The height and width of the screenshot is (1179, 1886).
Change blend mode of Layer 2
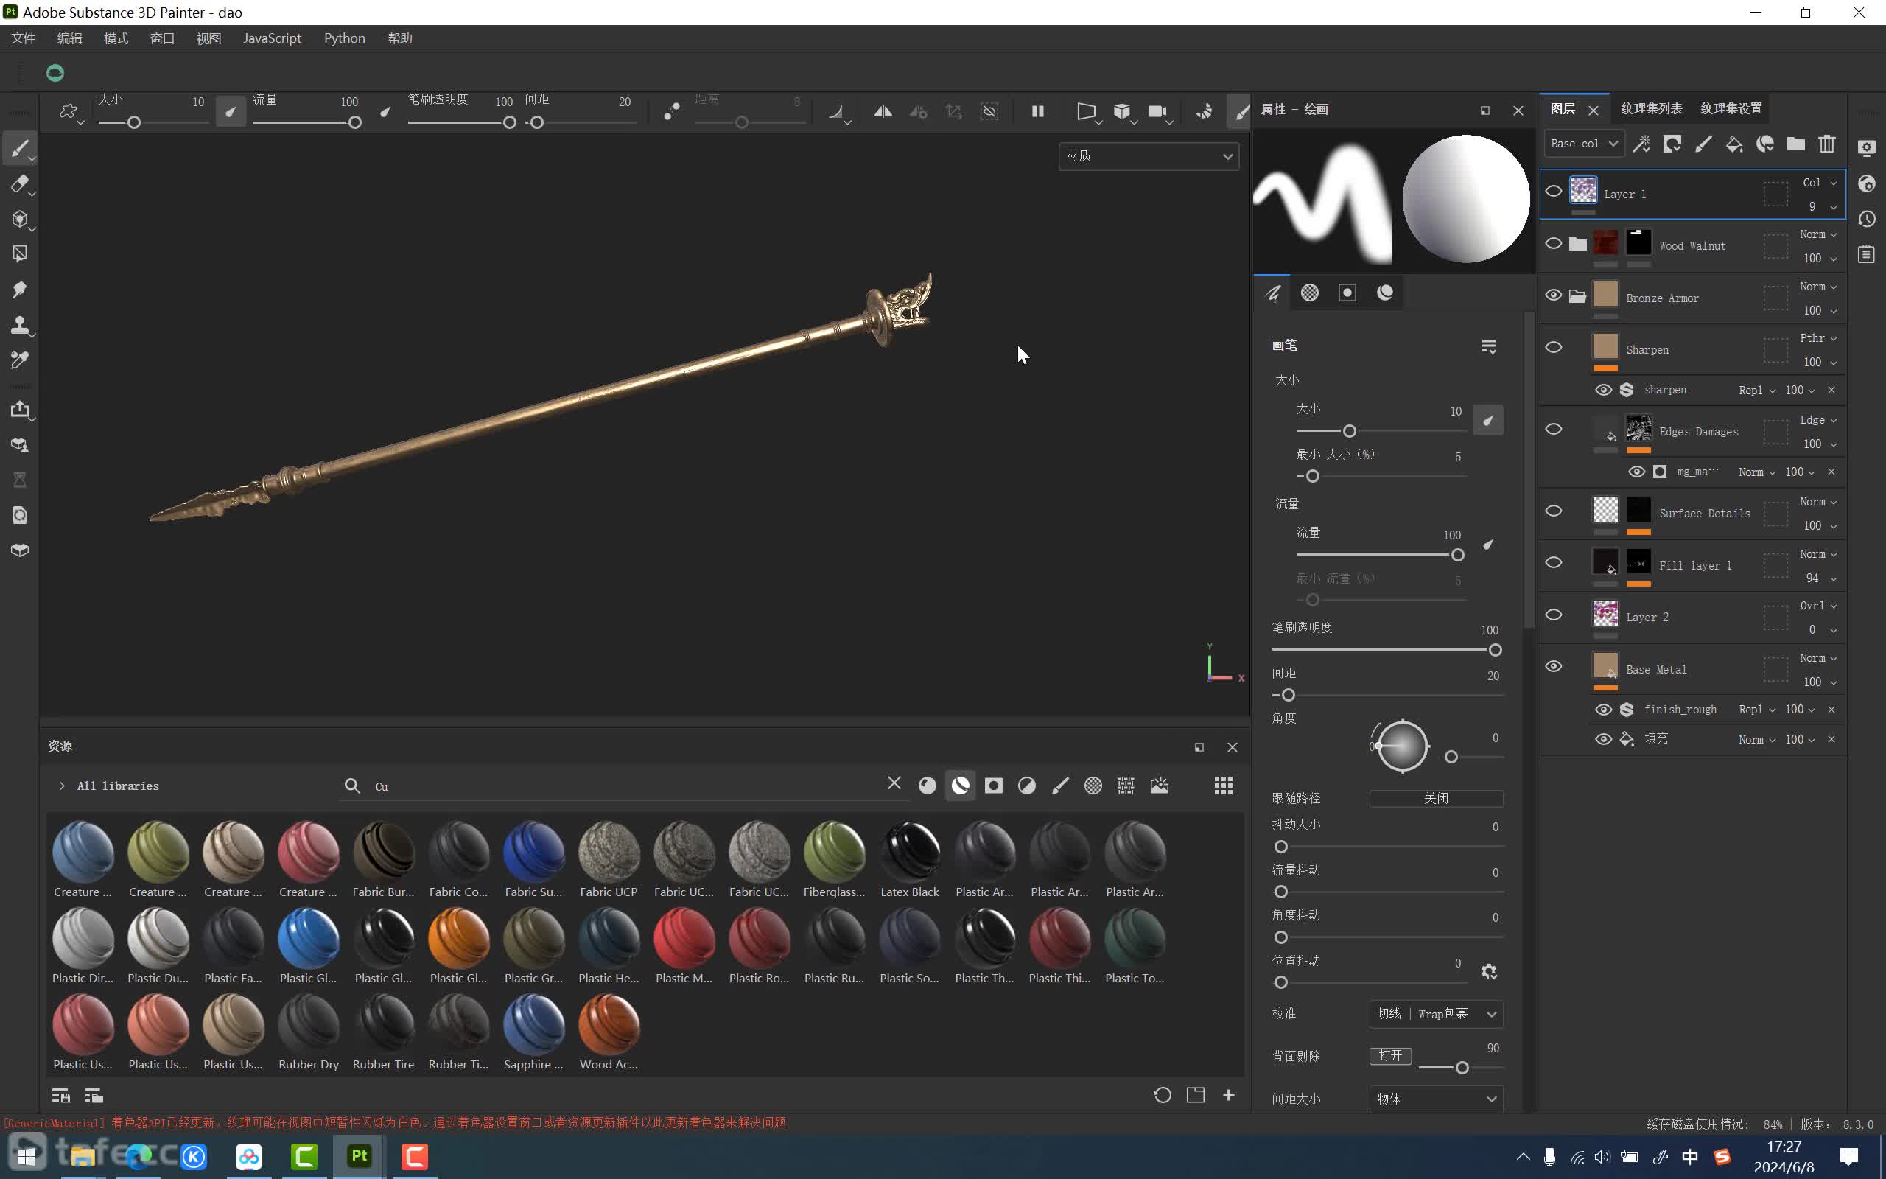[x=1818, y=606]
